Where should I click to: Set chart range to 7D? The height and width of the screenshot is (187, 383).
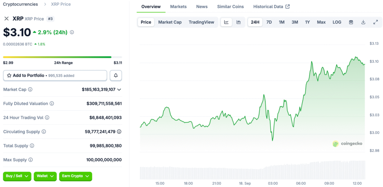point(269,22)
